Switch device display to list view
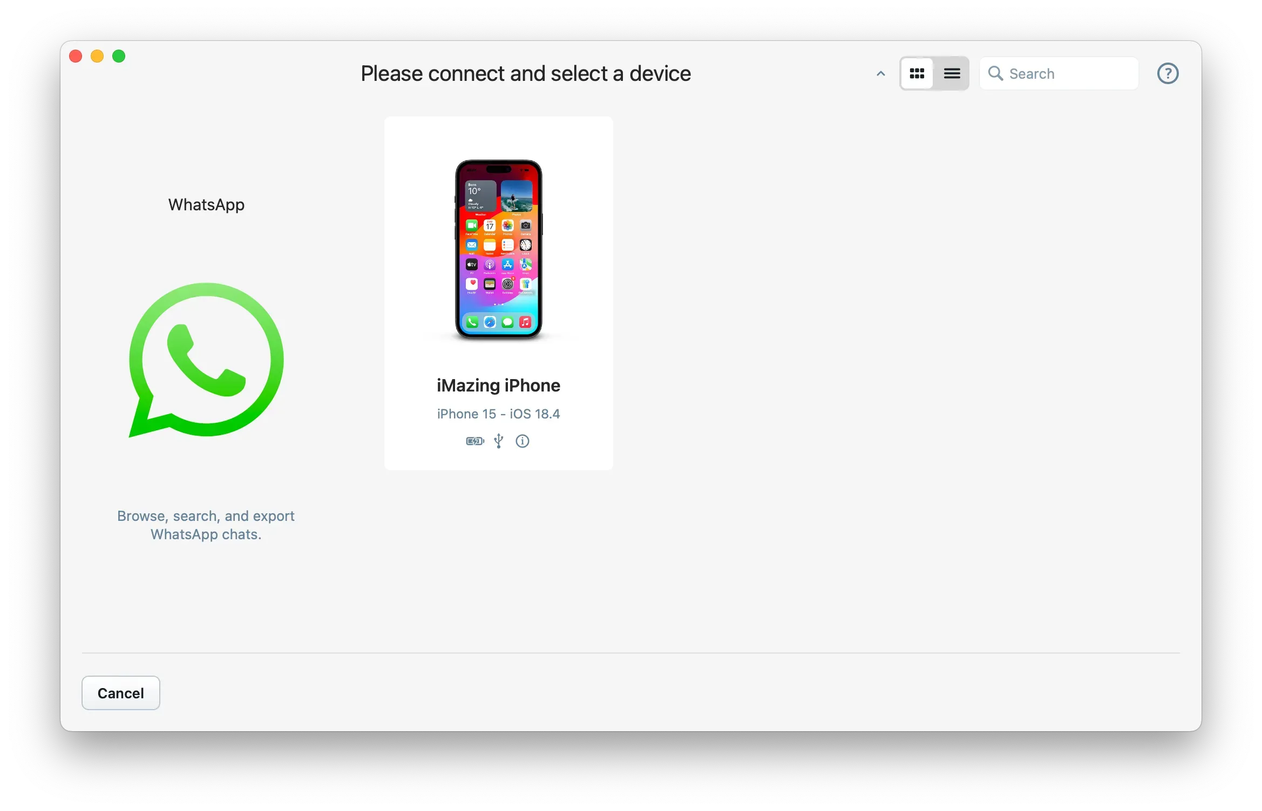Viewport: 1262px width, 811px height. (x=952, y=73)
